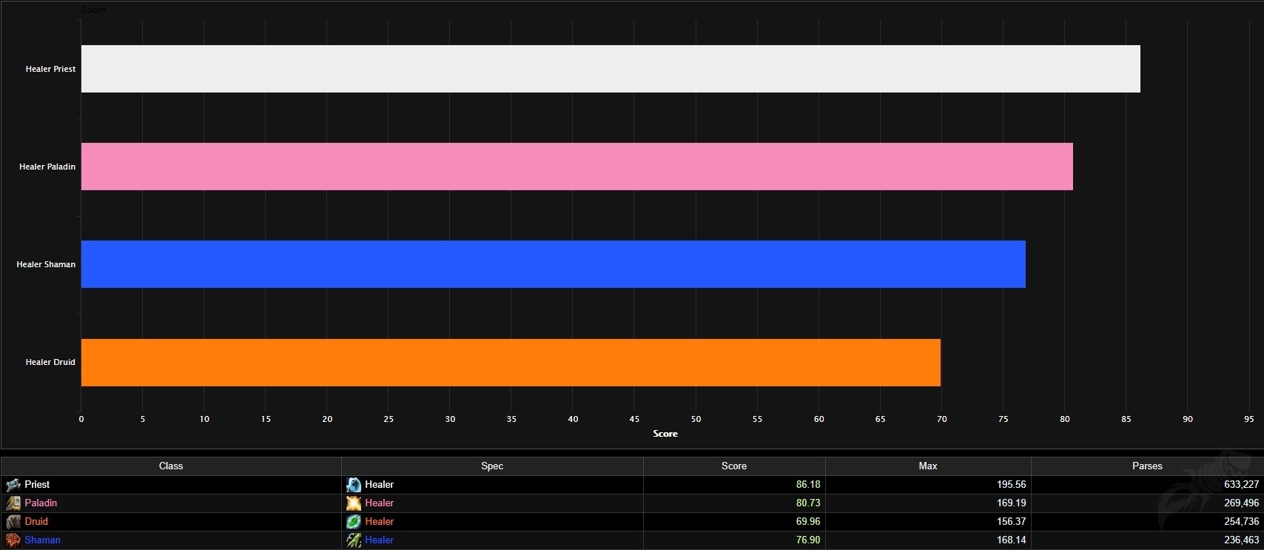Click the Priest class icon in table
Image resolution: width=1264 pixels, height=550 pixels.
[x=13, y=485]
